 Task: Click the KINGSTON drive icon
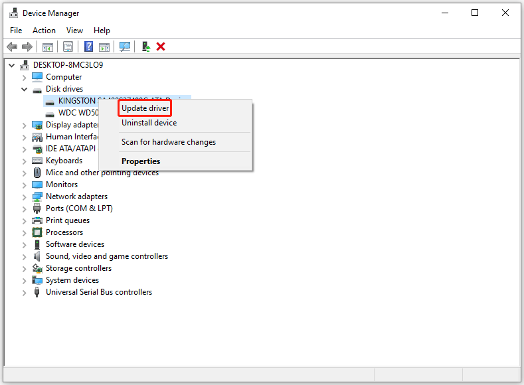coord(50,102)
